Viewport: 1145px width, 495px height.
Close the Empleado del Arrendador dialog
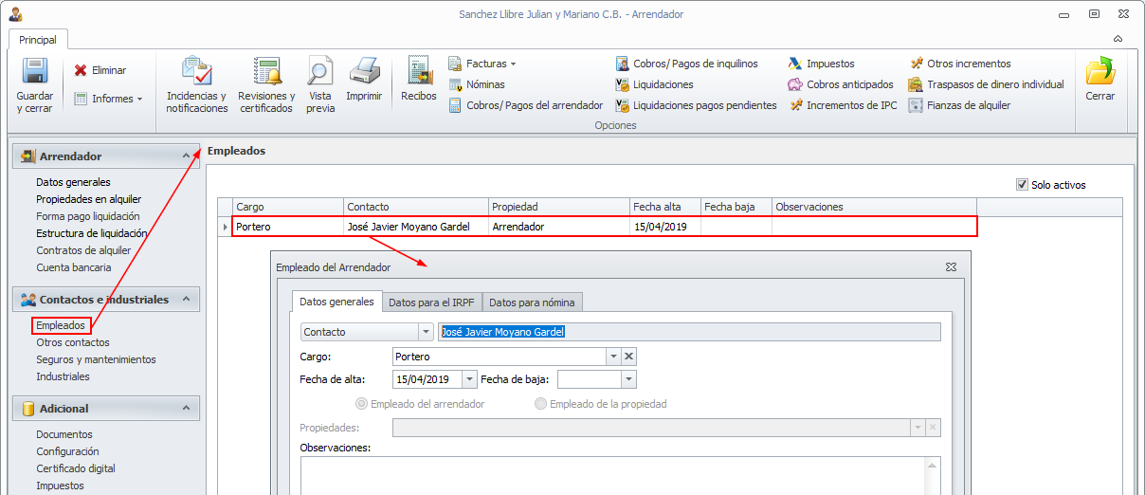(x=951, y=267)
